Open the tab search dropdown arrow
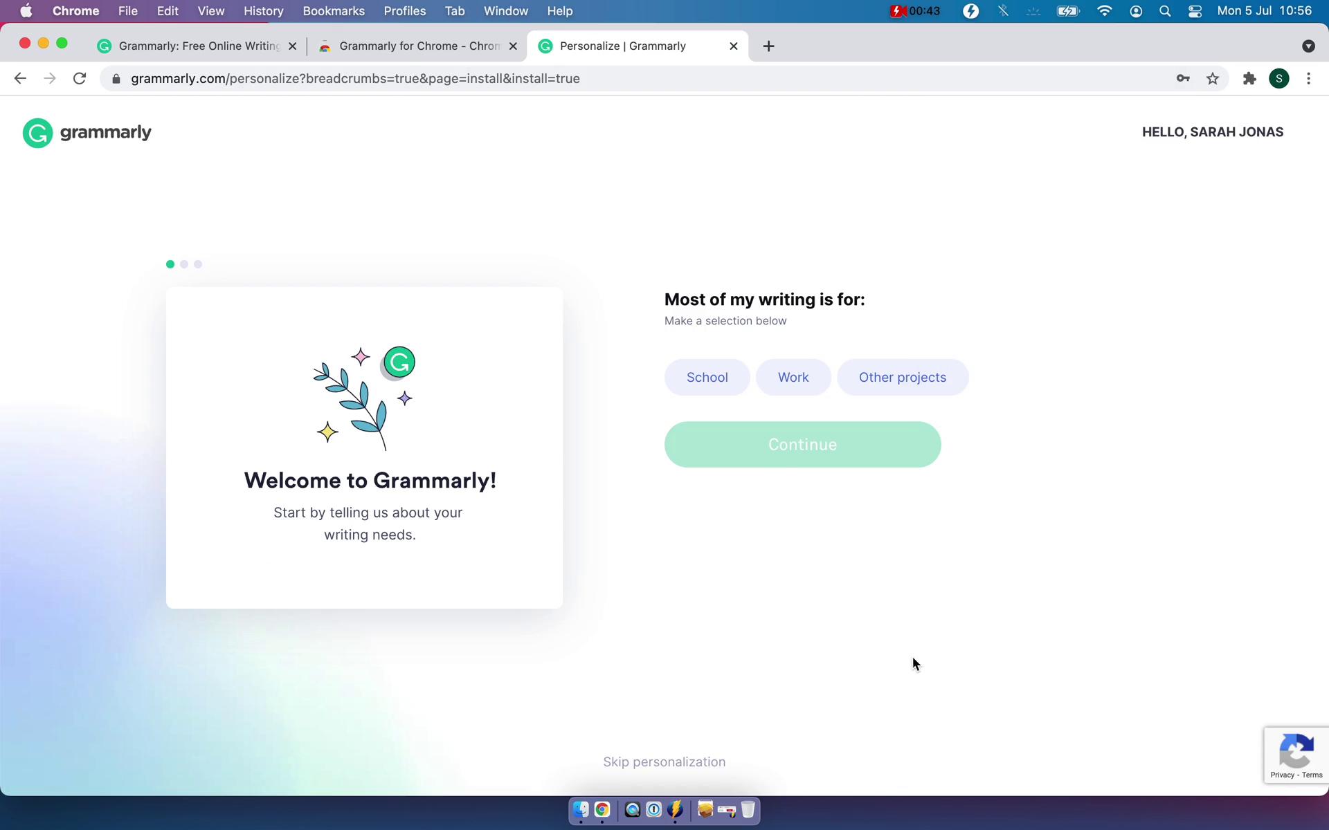Viewport: 1329px width, 830px height. pyautogui.click(x=1308, y=46)
